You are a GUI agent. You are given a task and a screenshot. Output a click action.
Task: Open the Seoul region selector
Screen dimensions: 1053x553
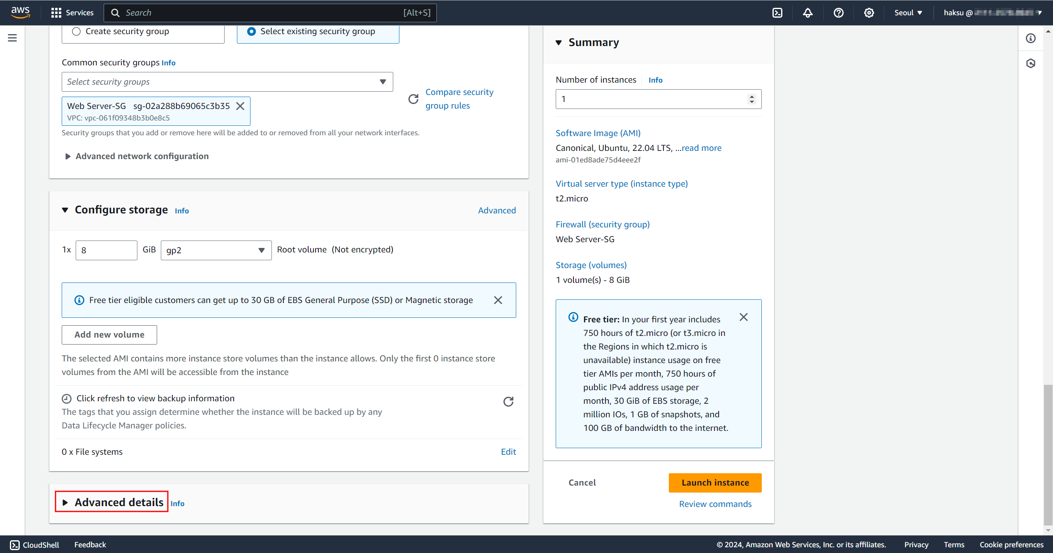pyautogui.click(x=908, y=13)
